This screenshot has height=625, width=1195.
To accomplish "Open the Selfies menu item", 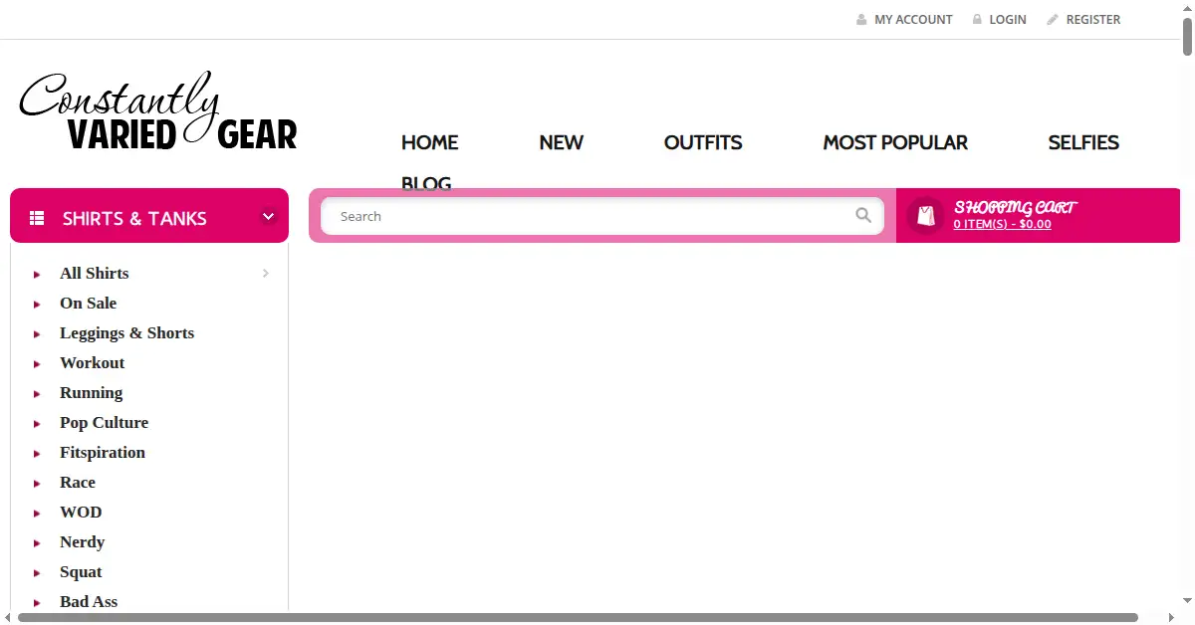I will pos(1083,142).
